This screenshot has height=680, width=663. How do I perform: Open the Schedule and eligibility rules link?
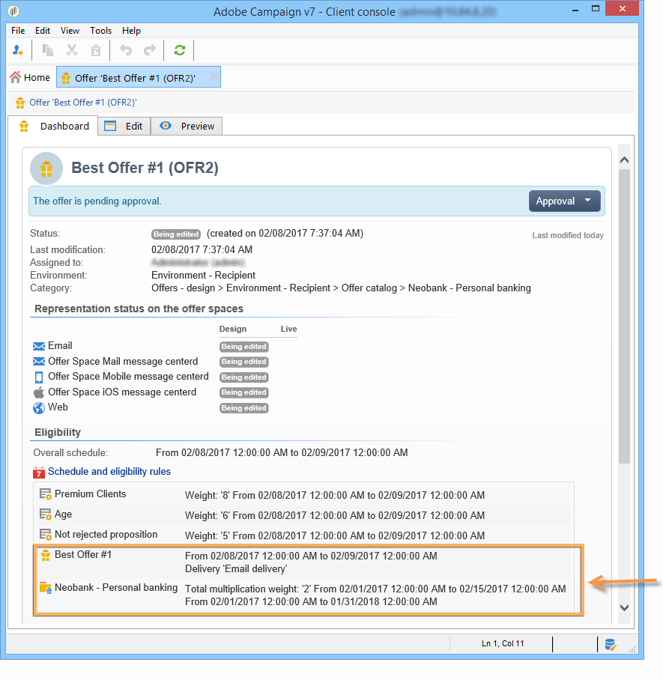[109, 471]
